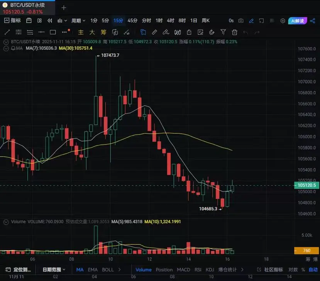The image size is (320, 281).
Task: Click the filter funnel icon
Action: 223,32
